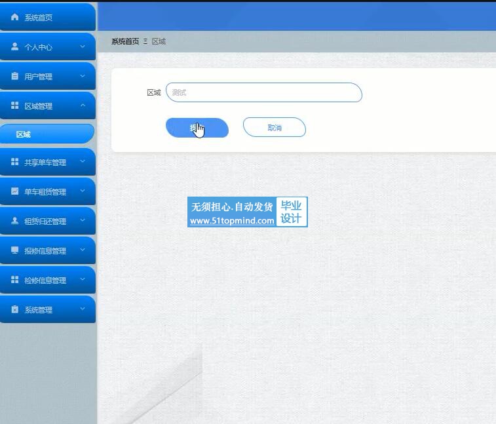Image resolution: width=496 pixels, height=424 pixels.
Task: Open the 用户管理 menu label
Action: (x=38, y=77)
